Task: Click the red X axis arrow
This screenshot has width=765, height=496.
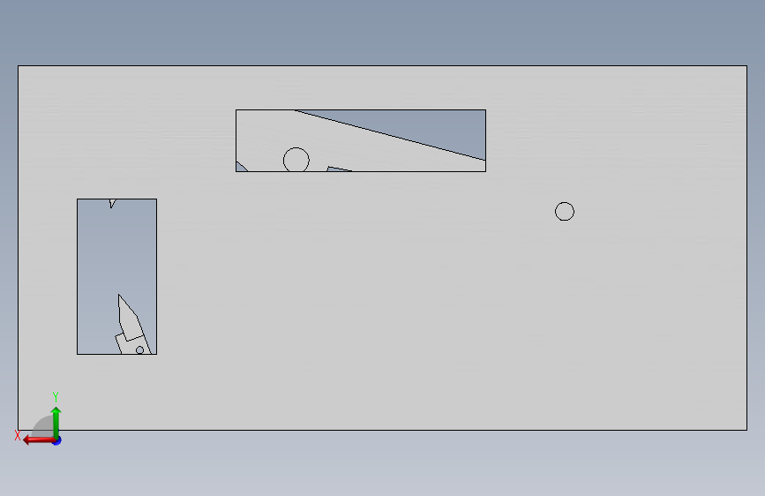Action: [38, 440]
